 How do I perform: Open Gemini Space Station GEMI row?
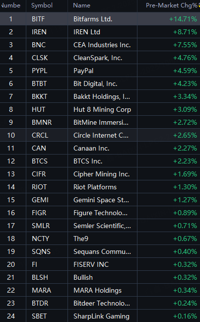pos(100,200)
